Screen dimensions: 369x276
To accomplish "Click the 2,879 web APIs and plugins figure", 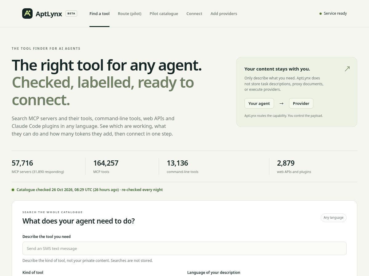I will (286, 163).
